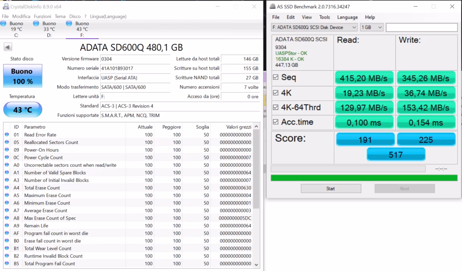Screen dimensions: 462x271
Task: Click status dot for Power-On Hours row
Action: [x=7, y=150]
